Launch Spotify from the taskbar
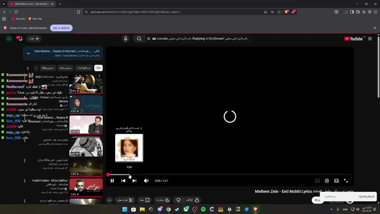Image resolution: width=380 pixels, height=214 pixels. tap(203, 209)
